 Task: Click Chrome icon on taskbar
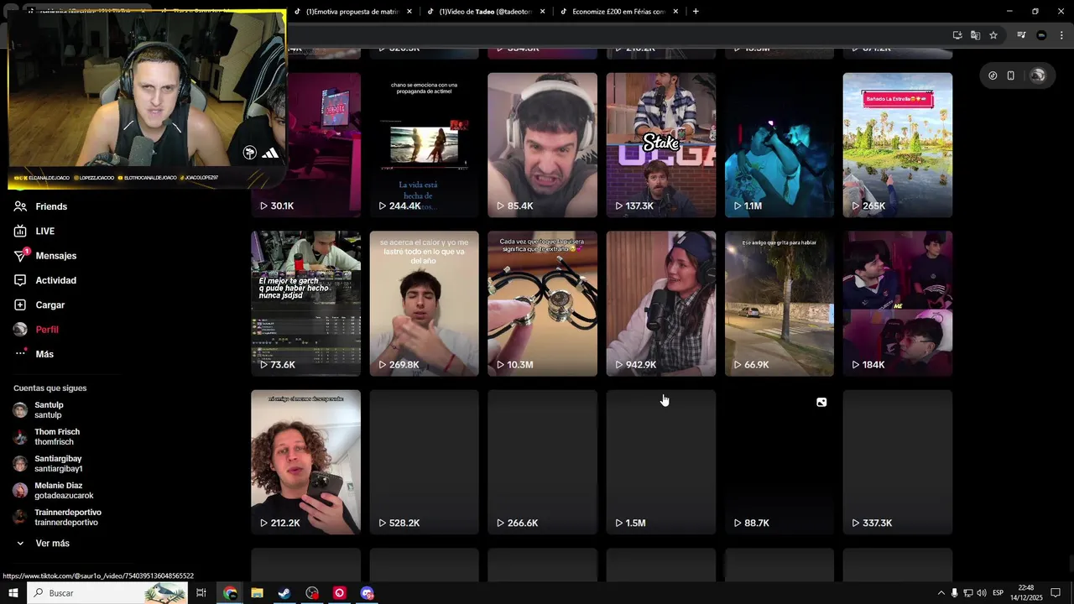click(x=230, y=593)
